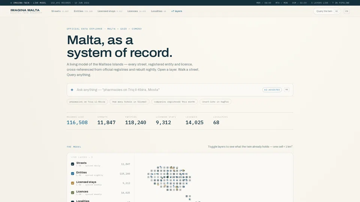Image resolution: width=360 pixels, height=202 pixels.
Task: Click the live status dot before IMAGINA-TWIN
Action: tap(11, 3)
